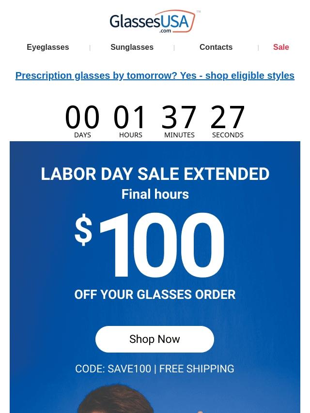The image size is (310, 413).
Task: Click the trademark symbol beside the logo
Action: [x=199, y=12]
